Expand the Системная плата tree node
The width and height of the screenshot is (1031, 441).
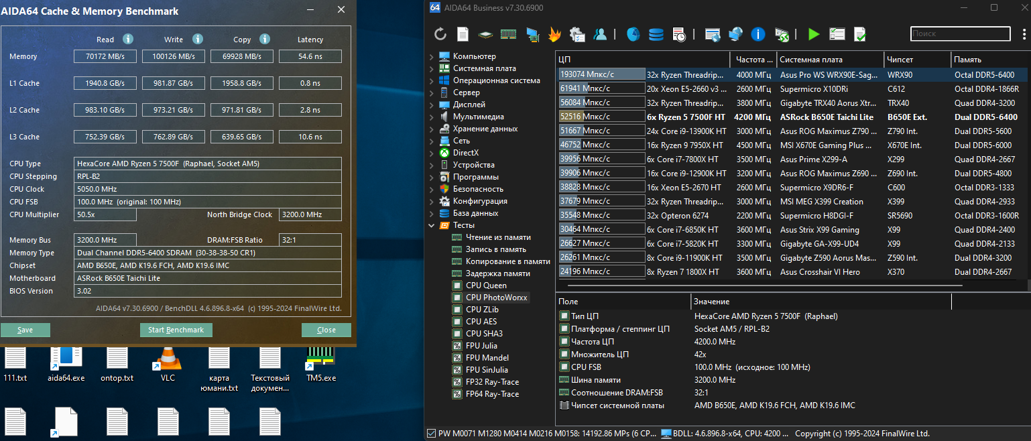431,69
